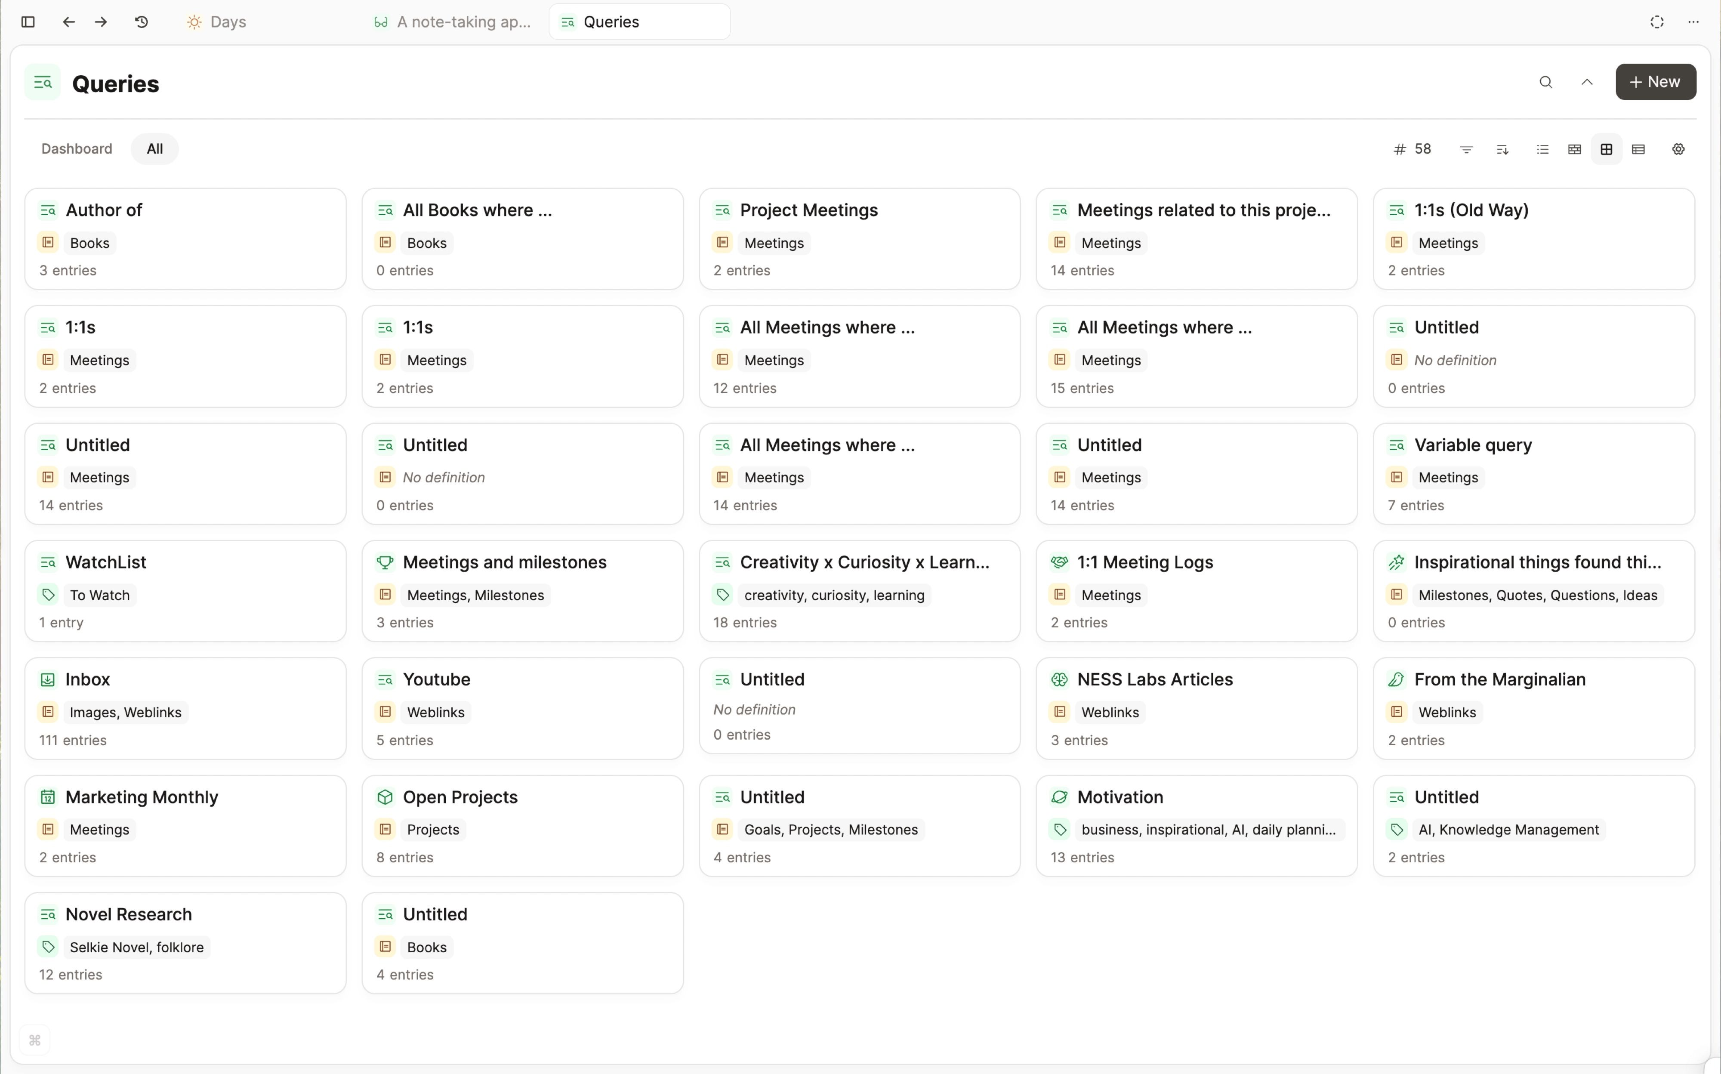Collapse the header using the chevron near search
Image resolution: width=1721 pixels, height=1074 pixels.
coord(1587,82)
